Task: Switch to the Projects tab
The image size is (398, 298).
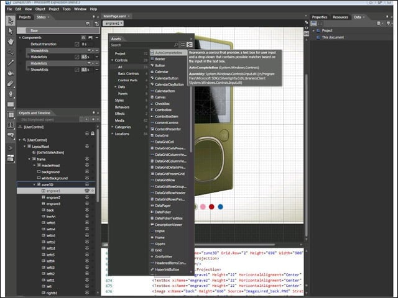Action: pyautogui.click(x=25, y=17)
